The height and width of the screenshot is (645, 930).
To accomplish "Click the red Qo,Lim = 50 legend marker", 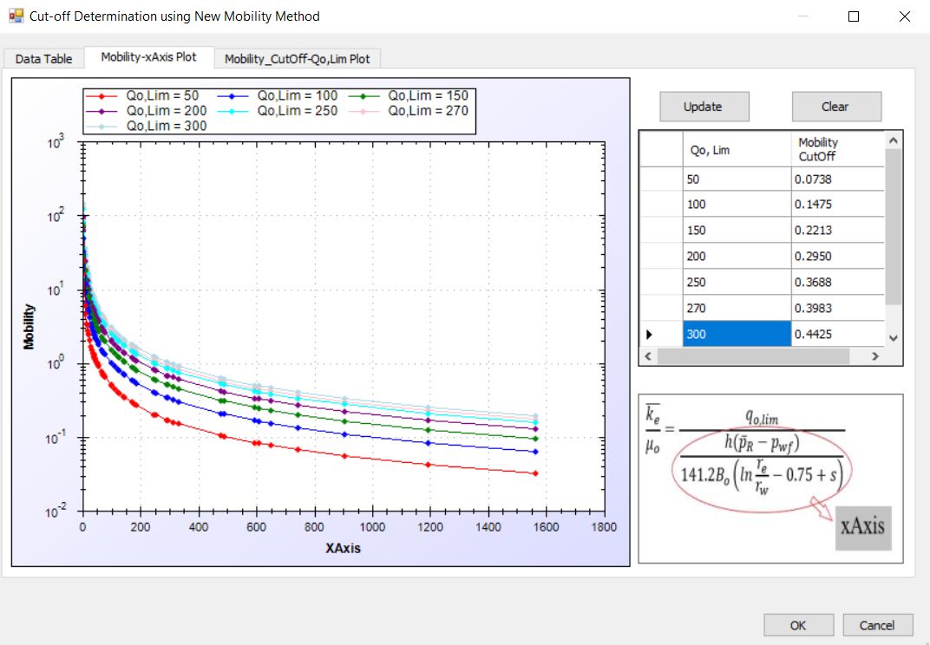I will 102,96.
